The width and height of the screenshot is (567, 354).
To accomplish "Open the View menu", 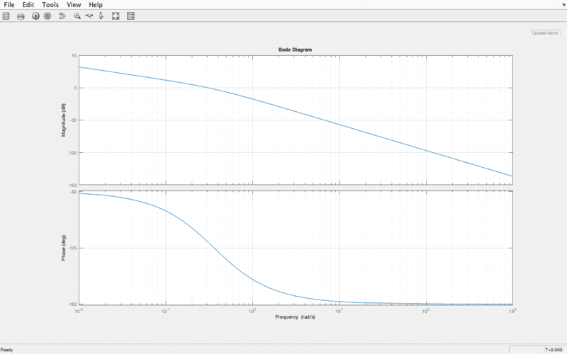I will click(x=74, y=5).
